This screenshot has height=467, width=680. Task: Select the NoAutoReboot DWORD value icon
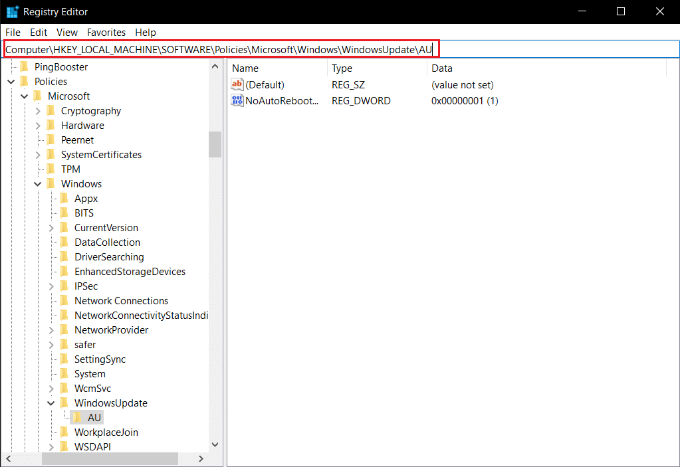tap(237, 100)
